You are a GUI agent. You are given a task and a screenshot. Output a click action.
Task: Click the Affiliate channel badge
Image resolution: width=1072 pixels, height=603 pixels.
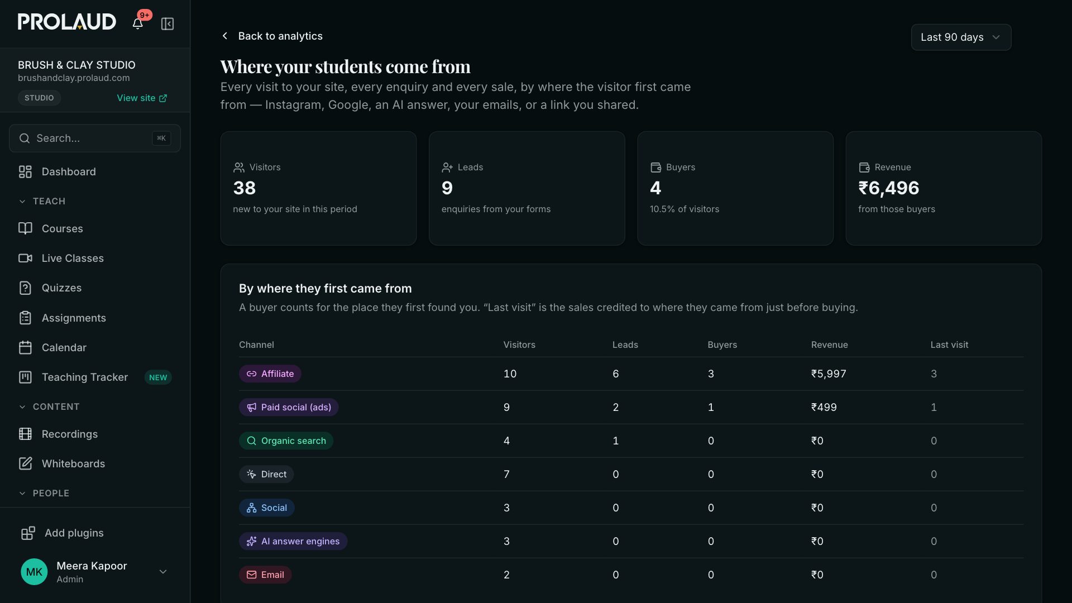(270, 374)
